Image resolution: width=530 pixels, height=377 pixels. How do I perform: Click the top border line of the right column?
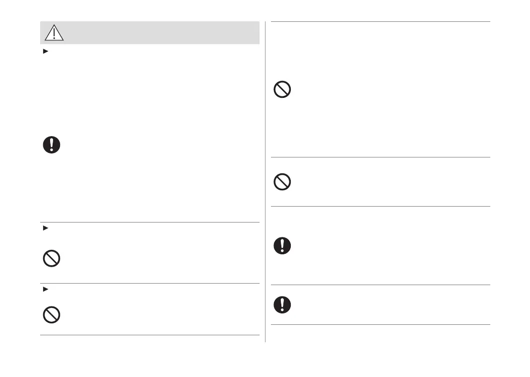click(380, 21)
